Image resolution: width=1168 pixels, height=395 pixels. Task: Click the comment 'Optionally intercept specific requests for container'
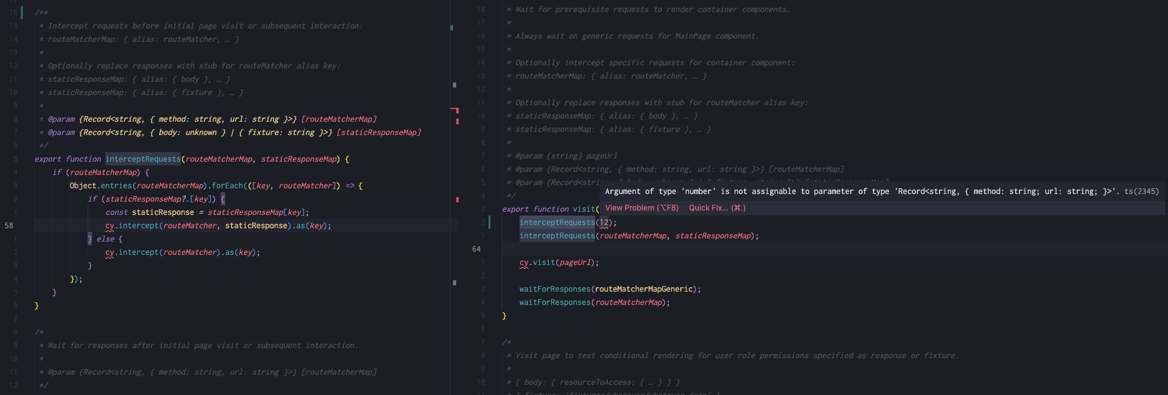pos(655,63)
